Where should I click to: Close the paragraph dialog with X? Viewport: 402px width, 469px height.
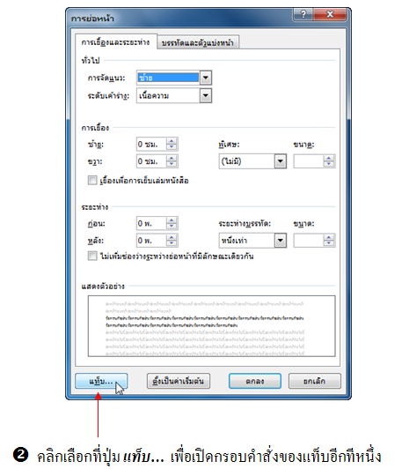click(330, 14)
